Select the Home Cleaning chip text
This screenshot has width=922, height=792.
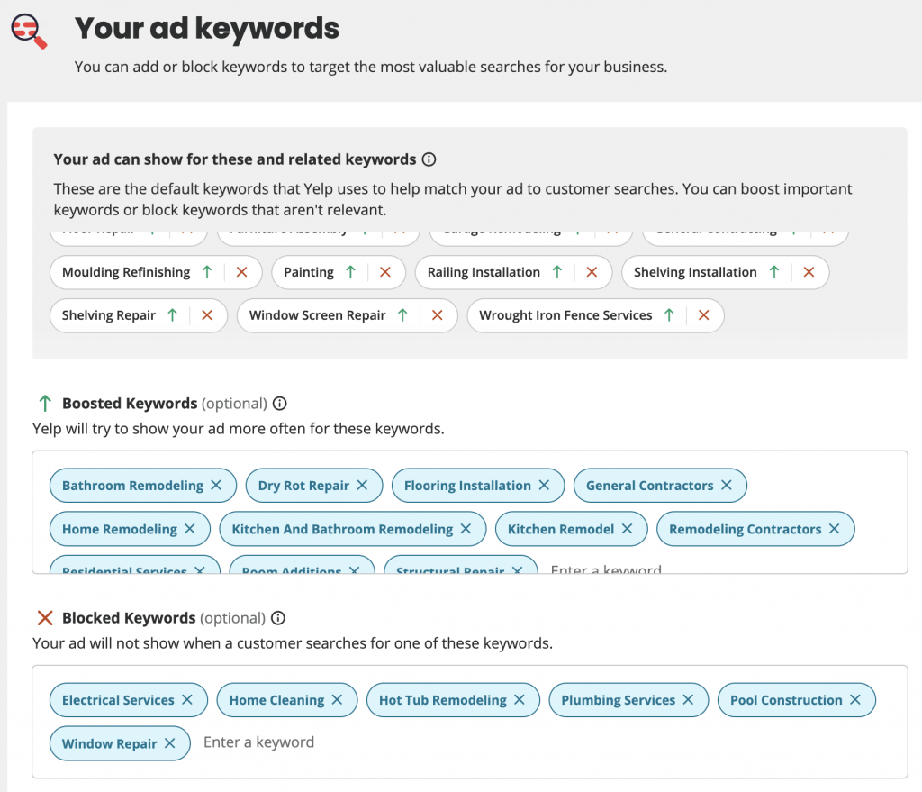[276, 700]
